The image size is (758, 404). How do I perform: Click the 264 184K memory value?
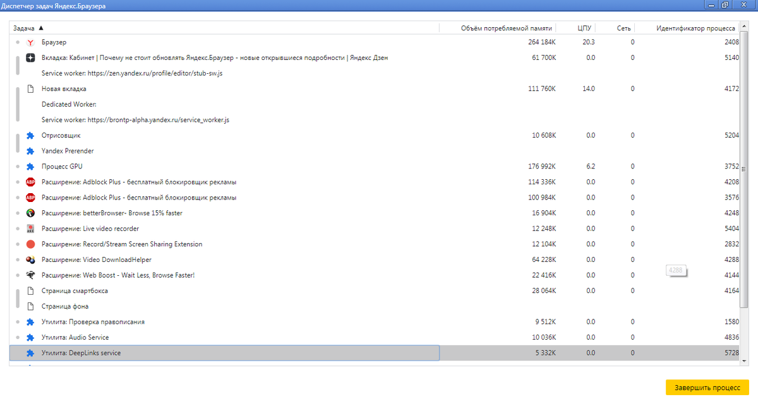pos(541,42)
